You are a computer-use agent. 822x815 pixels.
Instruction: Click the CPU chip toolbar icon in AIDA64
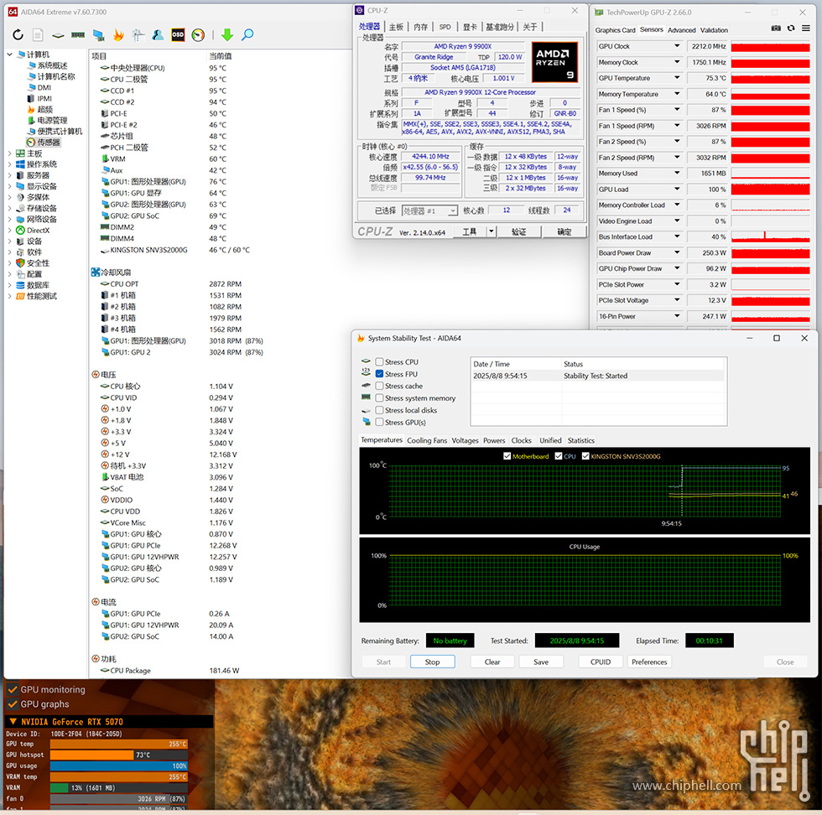coord(58,35)
